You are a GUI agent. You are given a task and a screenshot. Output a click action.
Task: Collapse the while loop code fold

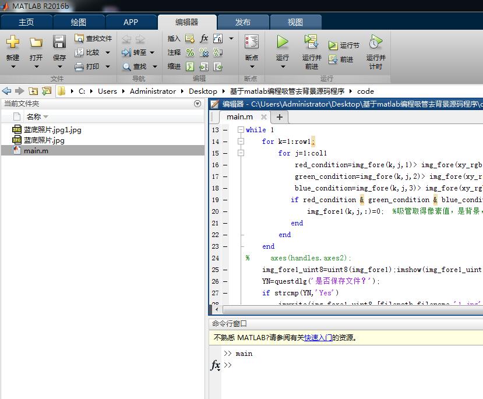241,130
